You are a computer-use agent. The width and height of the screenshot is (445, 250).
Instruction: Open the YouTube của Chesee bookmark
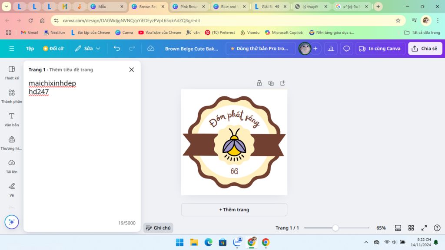pos(159,33)
